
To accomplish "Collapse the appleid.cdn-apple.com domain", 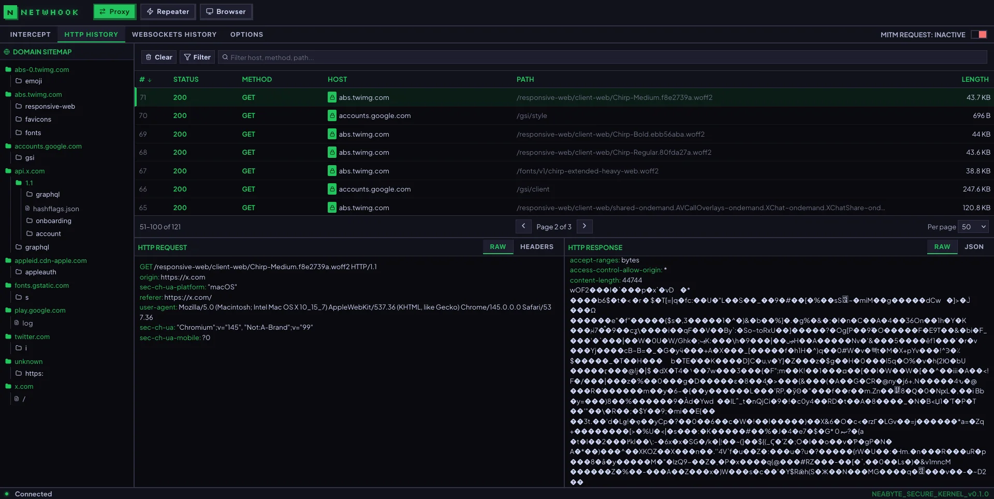I will [x=46, y=260].
